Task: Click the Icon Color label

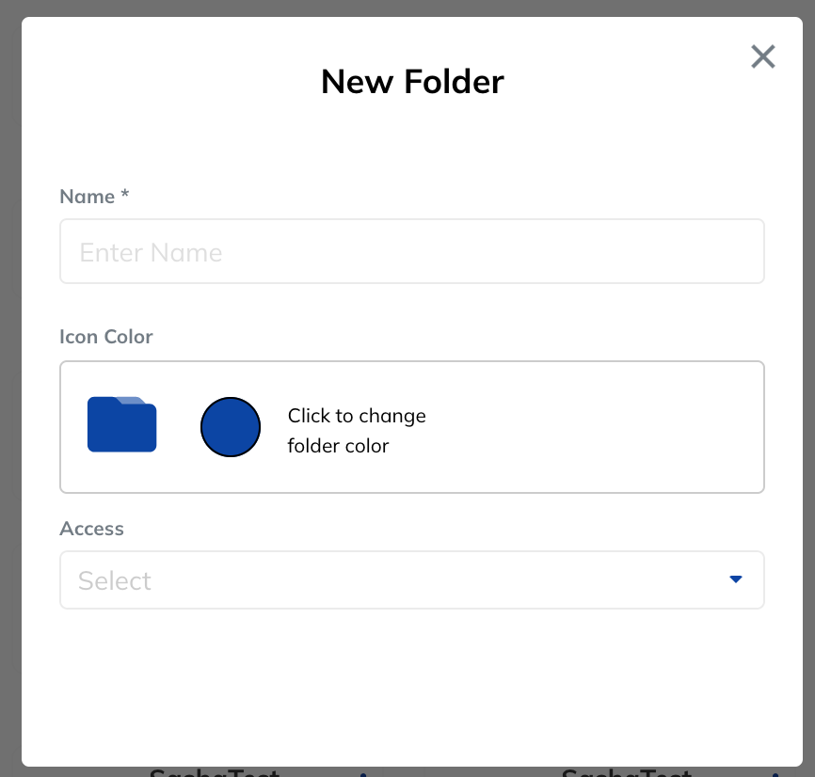Action: (106, 337)
